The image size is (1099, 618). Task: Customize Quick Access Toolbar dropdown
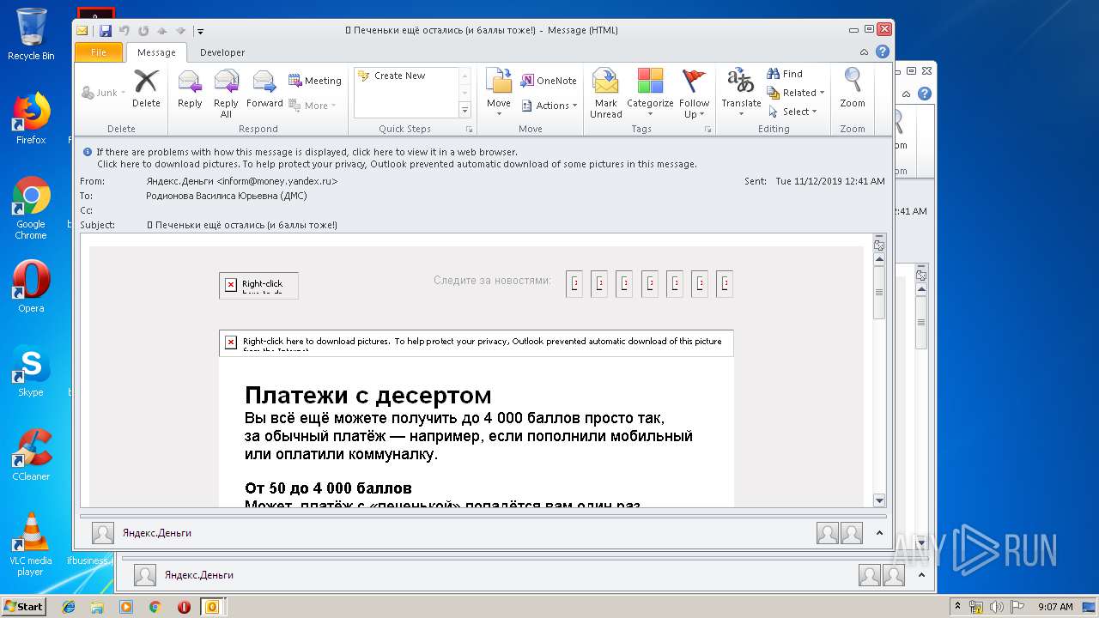click(200, 31)
